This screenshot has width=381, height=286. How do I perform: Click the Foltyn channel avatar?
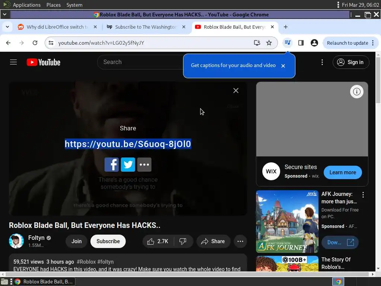click(16, 241)
